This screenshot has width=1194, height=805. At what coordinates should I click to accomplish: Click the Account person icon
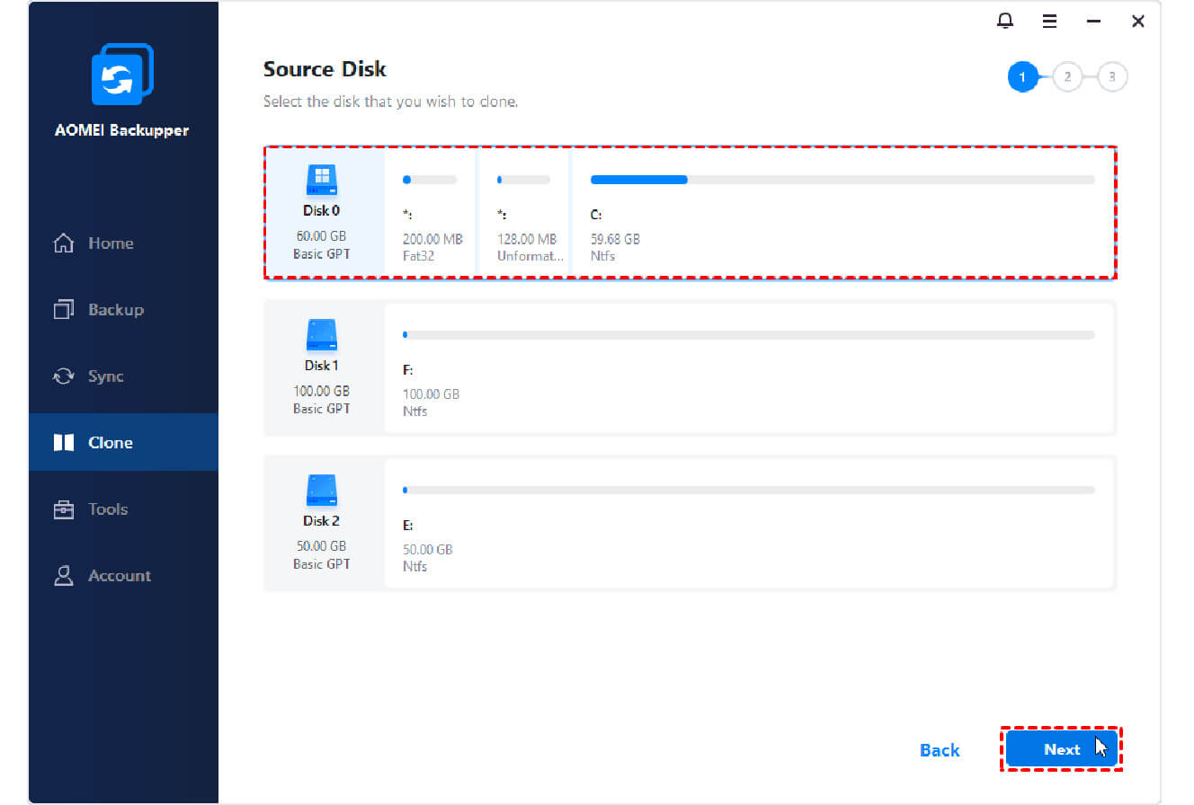tap(63, 576)
